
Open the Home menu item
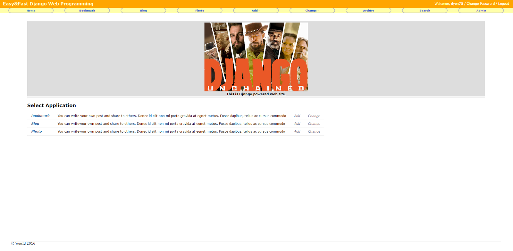(x=31, y=11)
